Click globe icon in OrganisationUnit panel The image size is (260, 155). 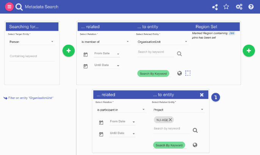180,73
